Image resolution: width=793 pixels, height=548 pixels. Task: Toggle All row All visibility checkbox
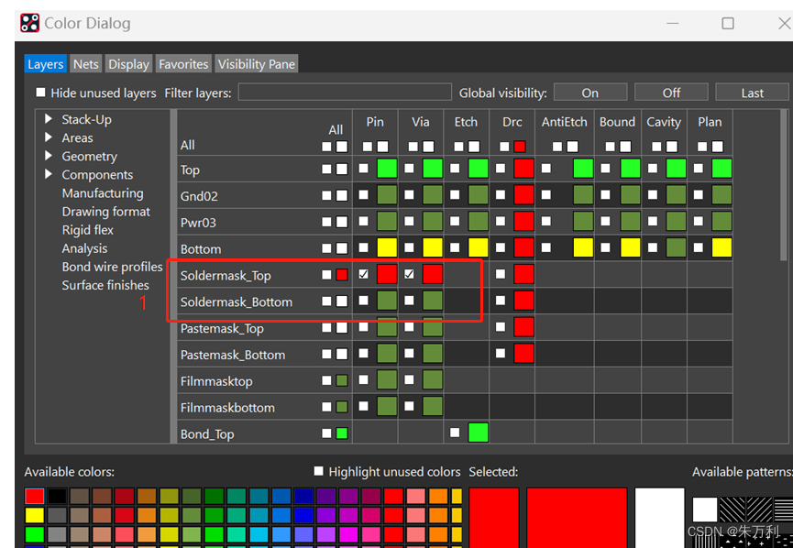(x=326, y=147)
